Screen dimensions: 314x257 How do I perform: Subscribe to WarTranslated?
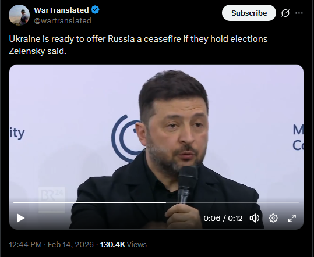tap(249, 13)
